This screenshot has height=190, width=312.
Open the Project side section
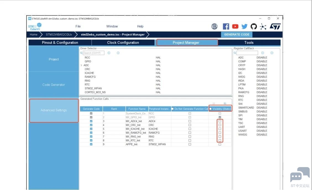point(54,59)
